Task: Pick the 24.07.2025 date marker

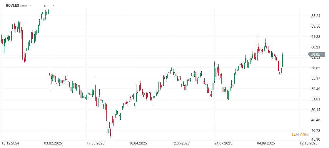Action: tap(223, 143)
